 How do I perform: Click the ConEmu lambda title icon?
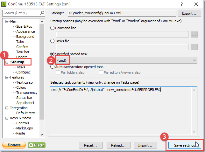(x=4, y=4)
